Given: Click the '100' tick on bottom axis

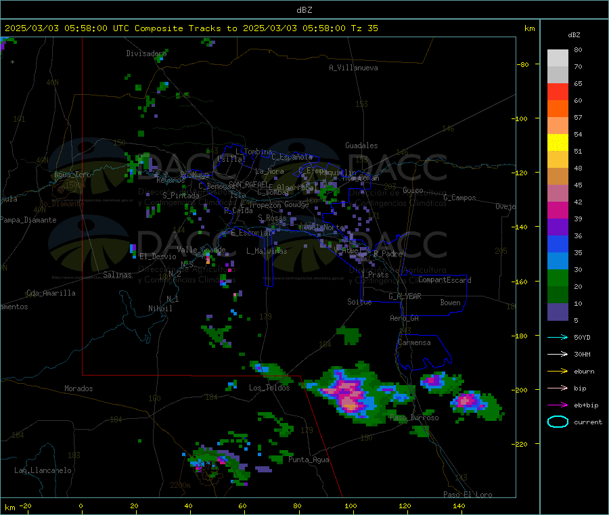Looking at the screenshot, I should [x=351, y=506].
